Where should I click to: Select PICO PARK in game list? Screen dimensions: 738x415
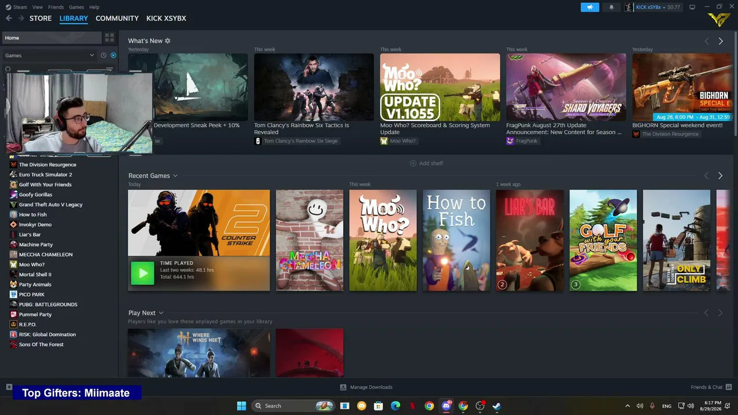point(32,295)
